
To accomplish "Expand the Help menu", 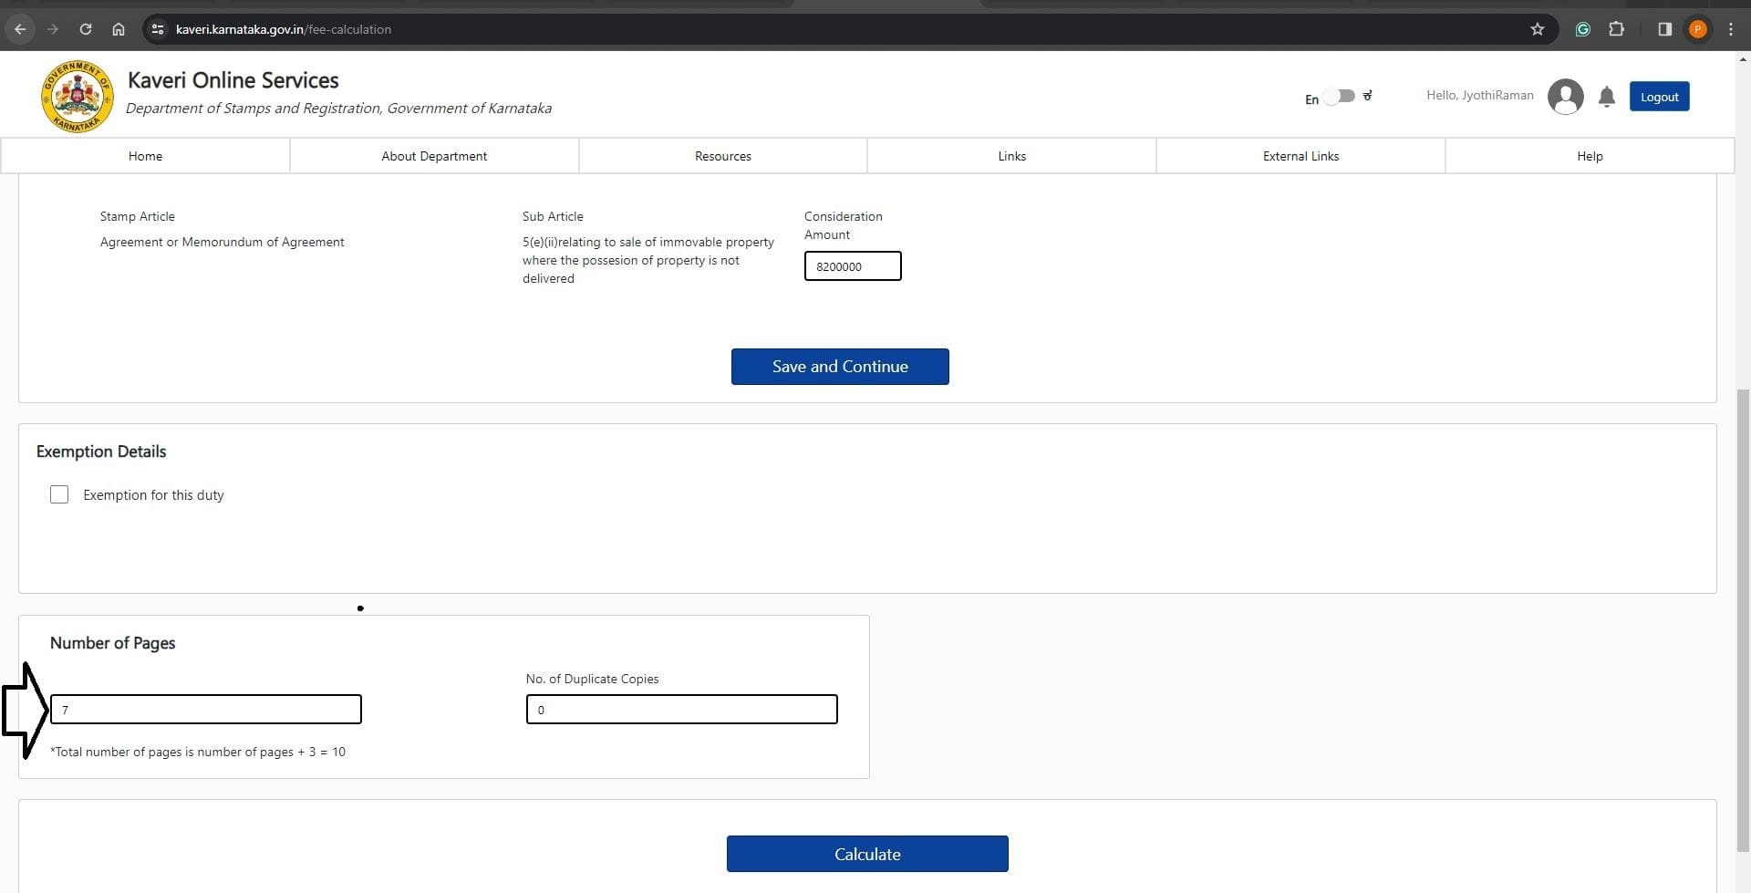I will 1590,156.
